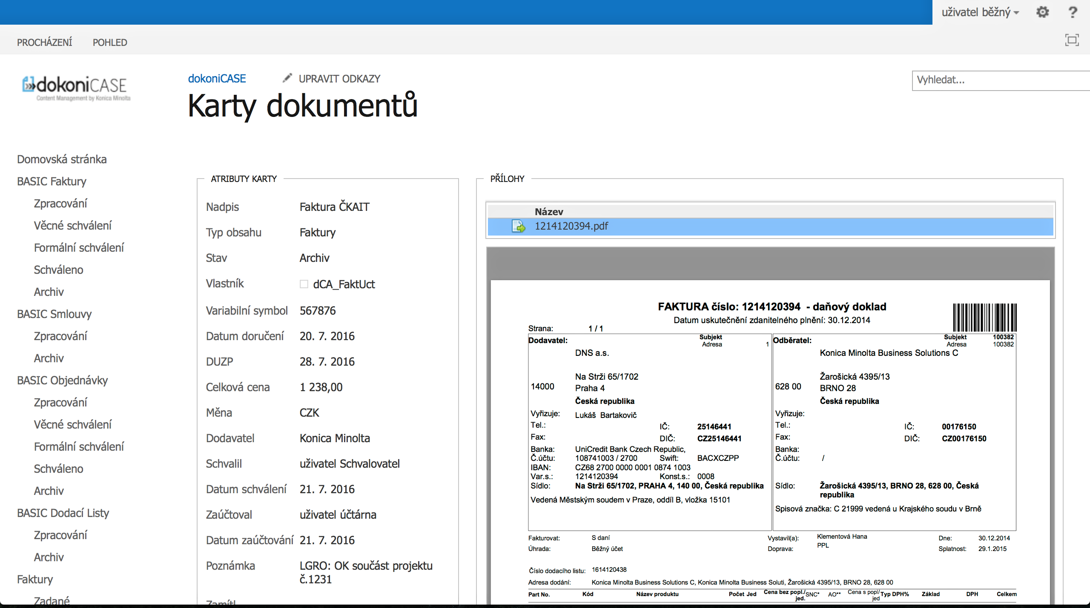This screenshot has height=608, width=1090.
Task: Select Věcné schválení under BASIC Faktury
Action: coord(73,226)
